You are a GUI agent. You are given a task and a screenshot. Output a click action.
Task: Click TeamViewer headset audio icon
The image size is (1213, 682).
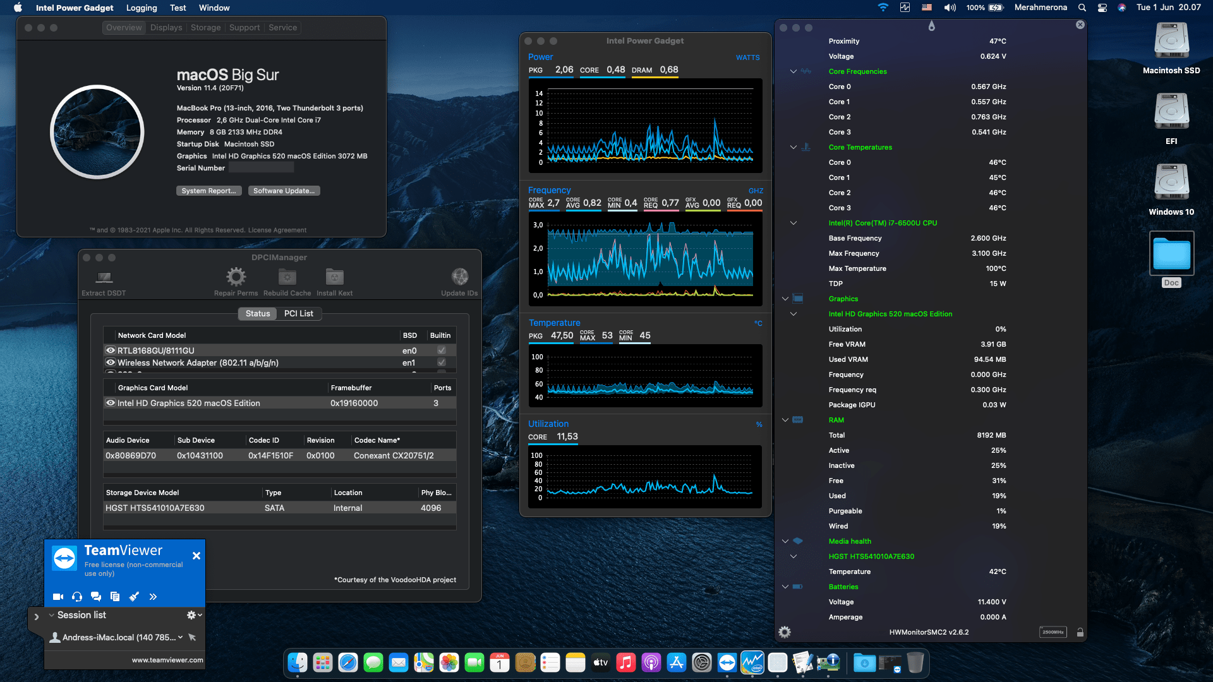pyautogui.click(x=77, y=596)
